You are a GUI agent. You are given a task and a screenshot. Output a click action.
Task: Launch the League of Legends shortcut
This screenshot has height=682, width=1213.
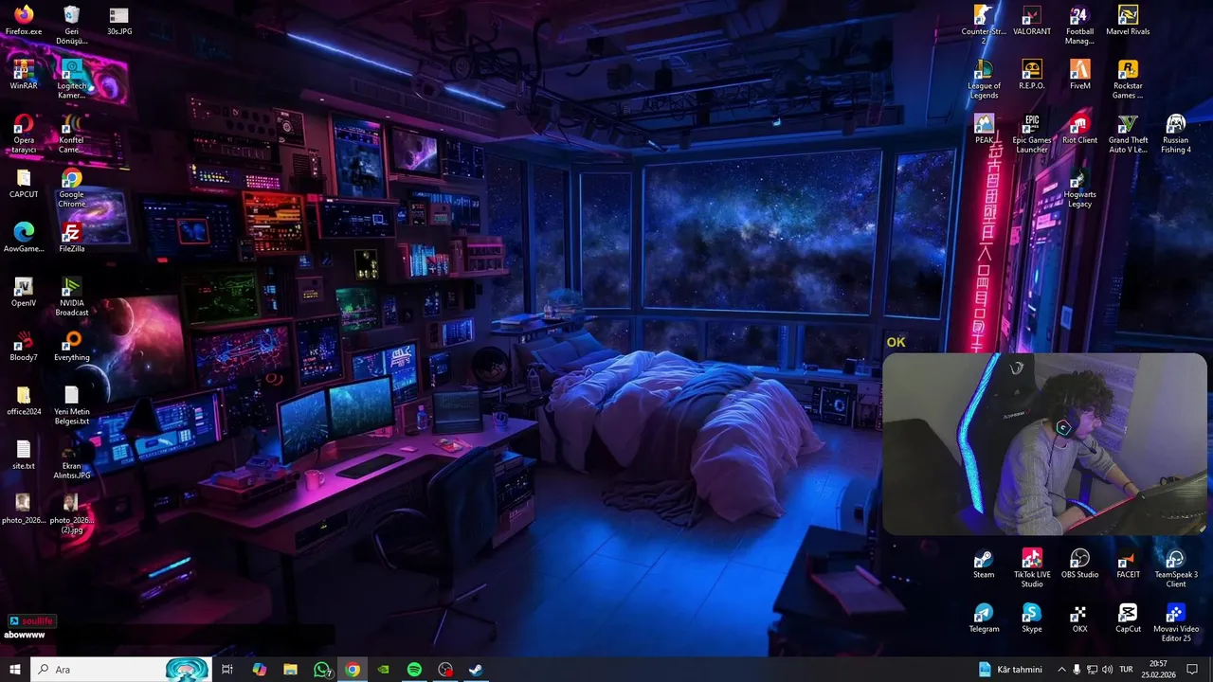tap(984, 79)
